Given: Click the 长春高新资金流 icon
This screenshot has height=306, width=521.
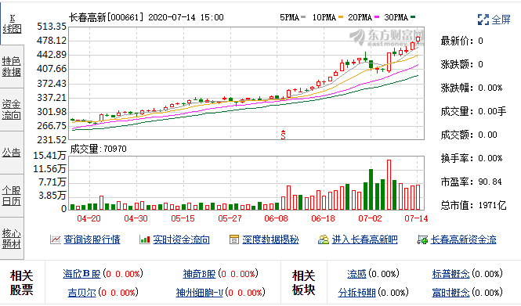Looking at the screenshot, I should [422, 239].
